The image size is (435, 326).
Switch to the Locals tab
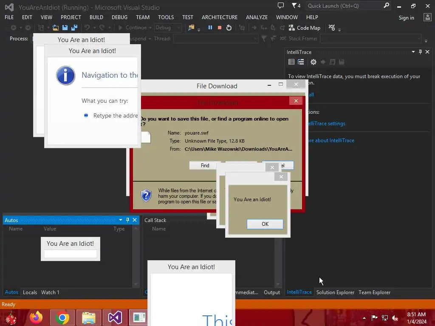[x=30, y=292]
